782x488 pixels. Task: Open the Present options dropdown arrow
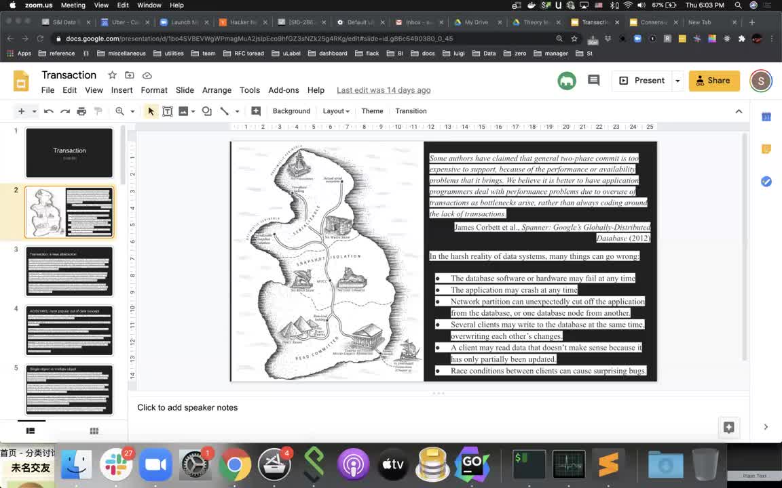point(677,81)
